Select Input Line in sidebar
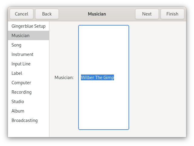The height and width of the screenshot is (146, 194). (x=21, y=64)
